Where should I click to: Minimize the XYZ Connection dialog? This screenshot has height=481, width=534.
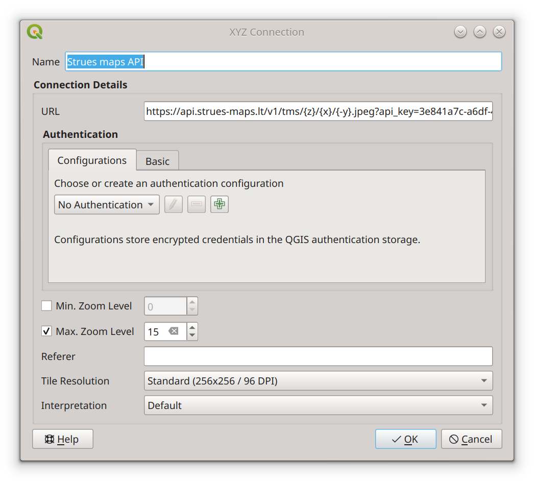click(x=460, y=32)
